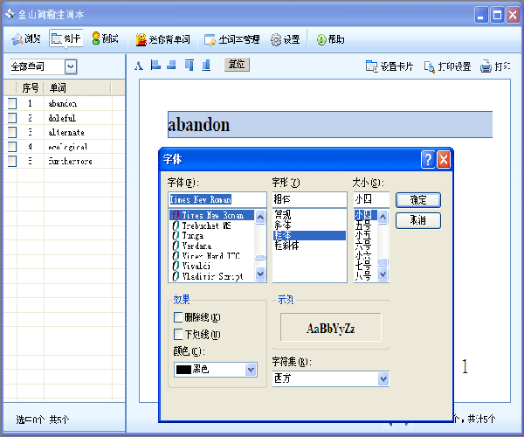
Task: Open 打印设置 print settings
Action: point(447,66)
